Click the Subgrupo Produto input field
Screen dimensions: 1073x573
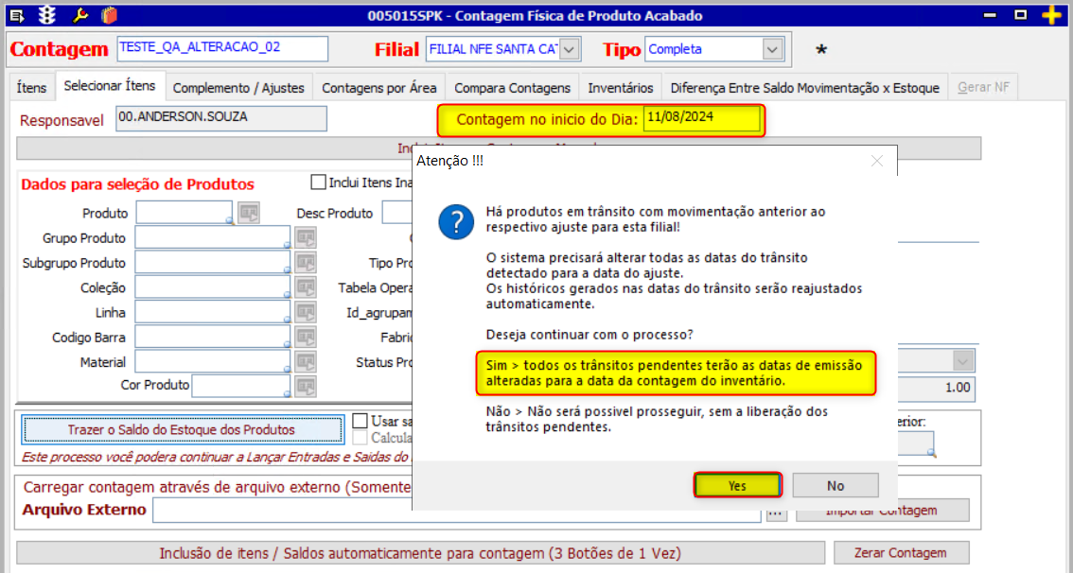[213, 263]
